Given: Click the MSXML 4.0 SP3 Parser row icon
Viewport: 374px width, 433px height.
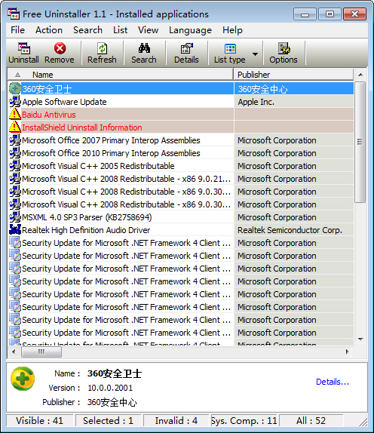Looking at the screenshot, I should click(15, 217).
